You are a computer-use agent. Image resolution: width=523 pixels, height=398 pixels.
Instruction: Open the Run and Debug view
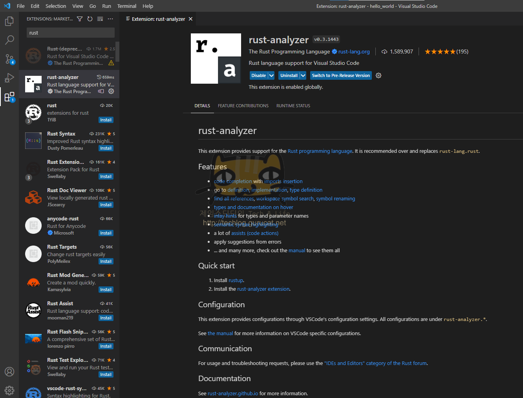(x=9, y=78)
